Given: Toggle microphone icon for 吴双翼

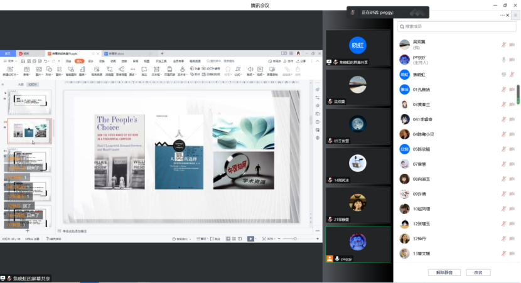Looking at the screenshot, I should (503, 45).
